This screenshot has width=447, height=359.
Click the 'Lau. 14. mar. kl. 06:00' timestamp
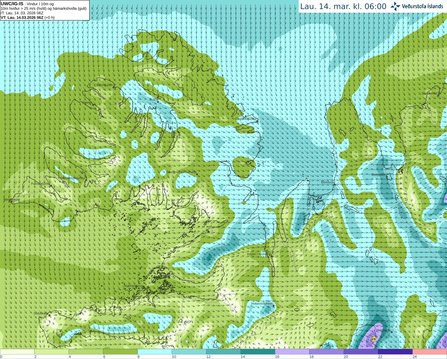coord(343,6)
